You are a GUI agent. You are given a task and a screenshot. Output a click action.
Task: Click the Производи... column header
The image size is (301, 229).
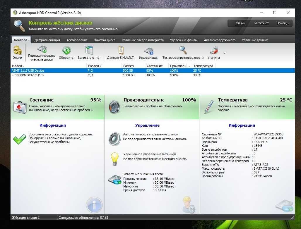pyautogui.click(x=180, y=66)
